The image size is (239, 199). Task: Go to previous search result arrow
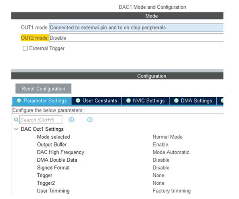(71, 120)
